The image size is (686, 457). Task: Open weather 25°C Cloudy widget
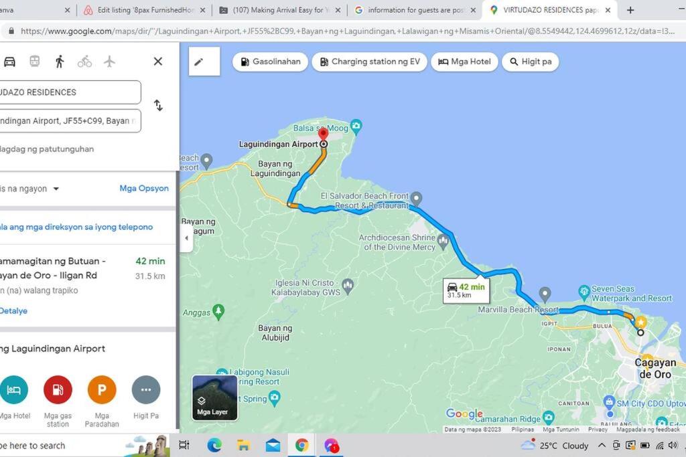click(x=554, y=445)
